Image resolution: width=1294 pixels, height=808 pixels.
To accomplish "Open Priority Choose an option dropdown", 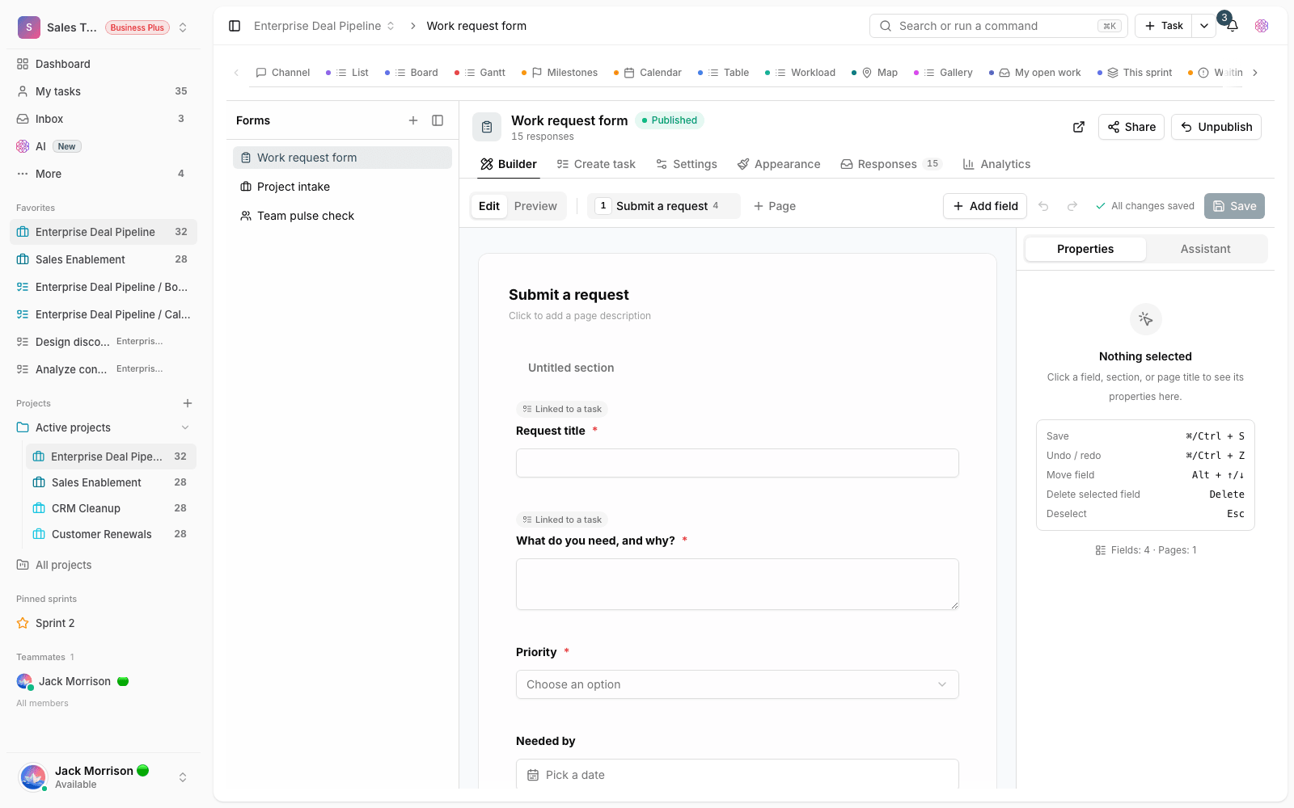I will [738, 684].
